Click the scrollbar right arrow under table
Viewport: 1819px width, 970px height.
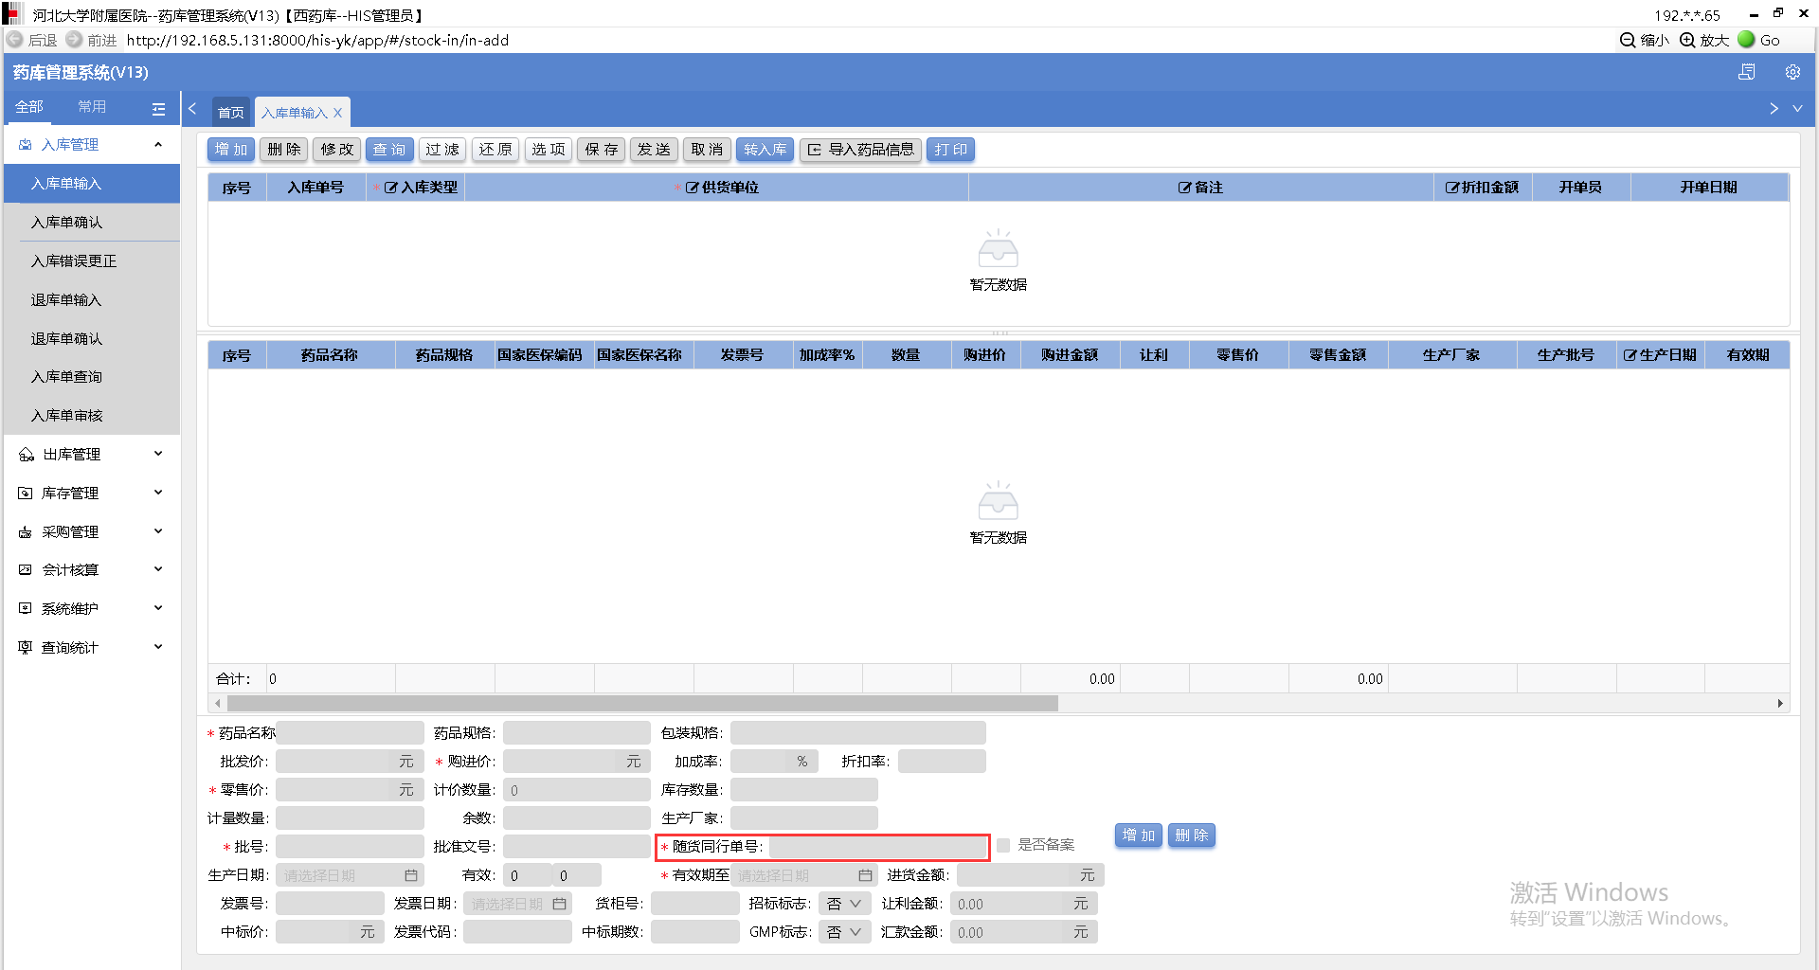click(x=1780, y=704)
